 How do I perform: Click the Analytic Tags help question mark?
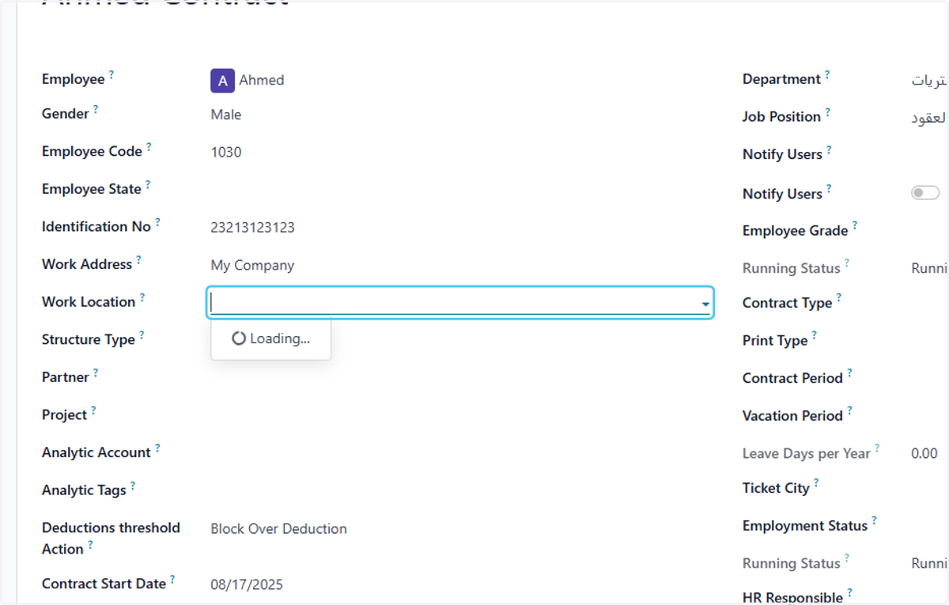pyautogui.click(x=133, y=486)
